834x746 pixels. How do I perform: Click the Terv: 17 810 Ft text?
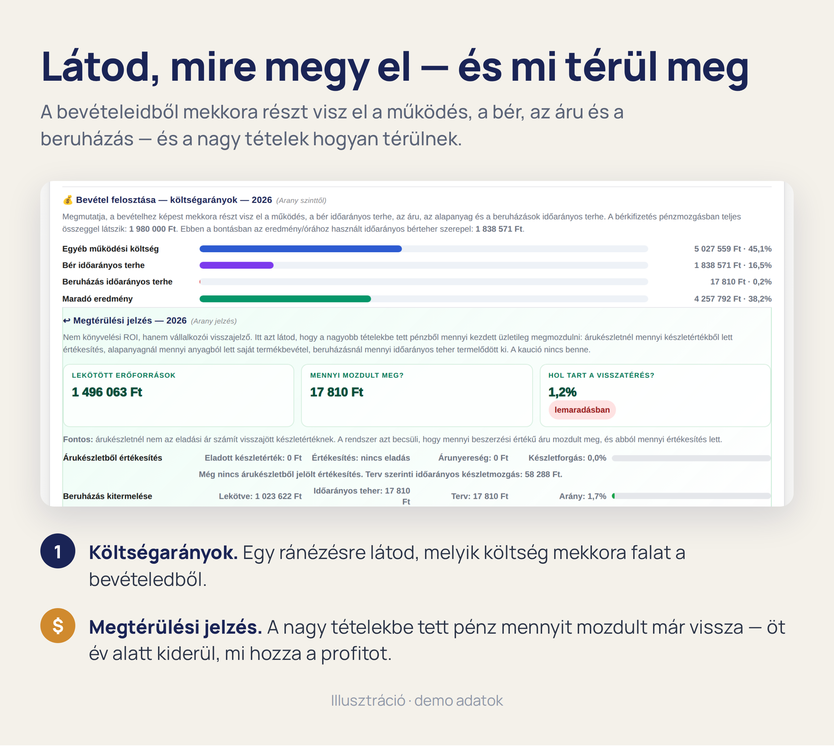[480, 496]
